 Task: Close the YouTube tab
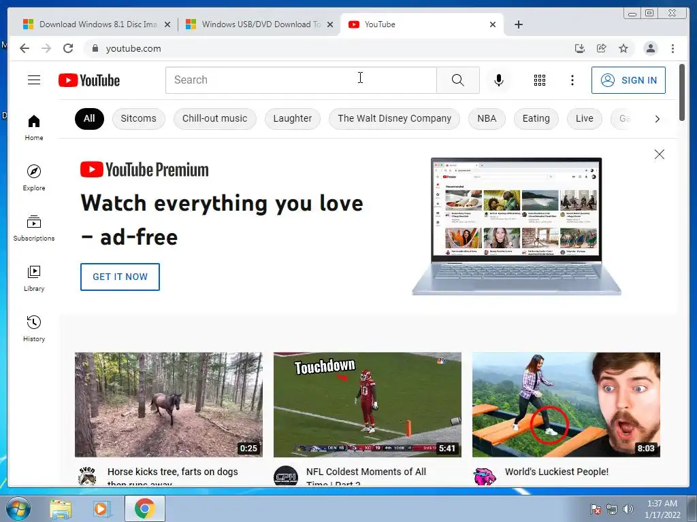[493, 24]
